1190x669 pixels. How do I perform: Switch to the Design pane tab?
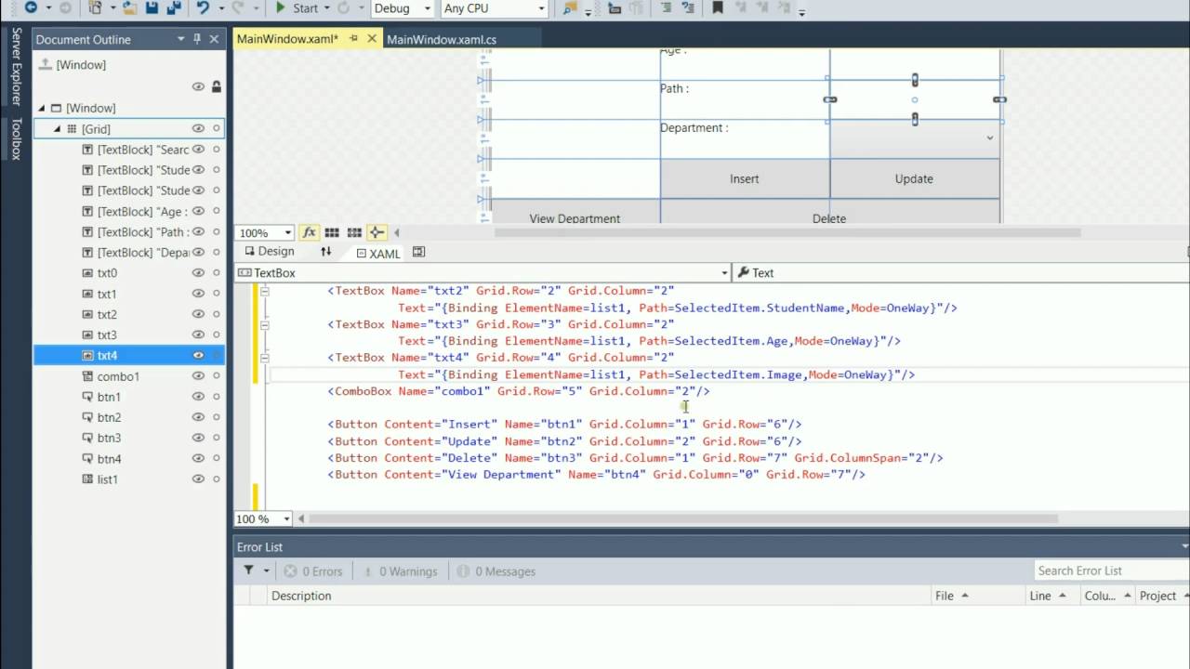(x=269, y=252)
